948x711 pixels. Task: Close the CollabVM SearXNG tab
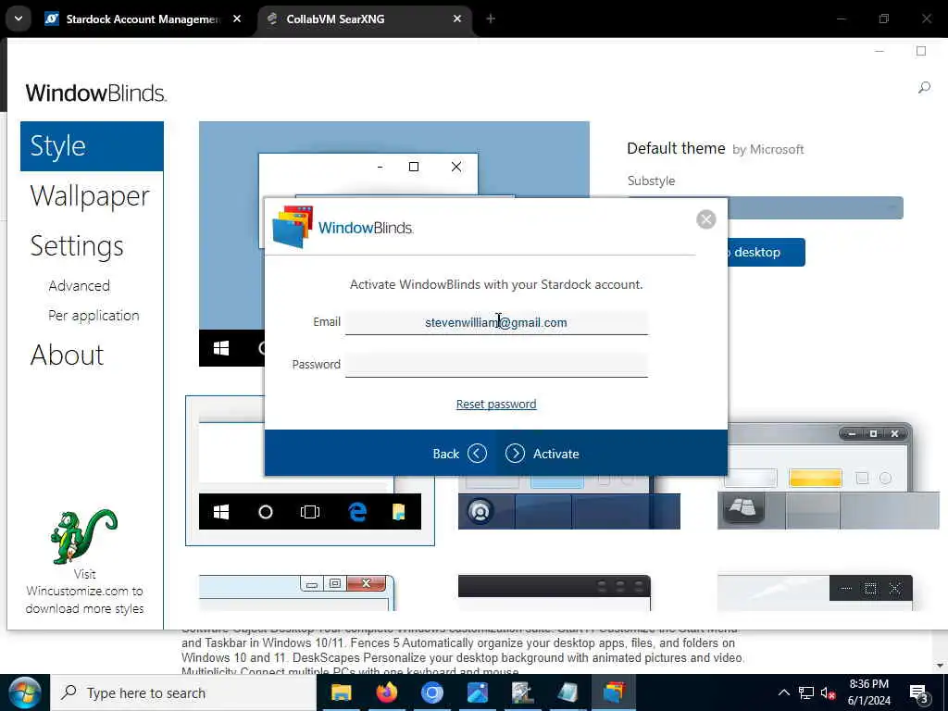[457, 19]
